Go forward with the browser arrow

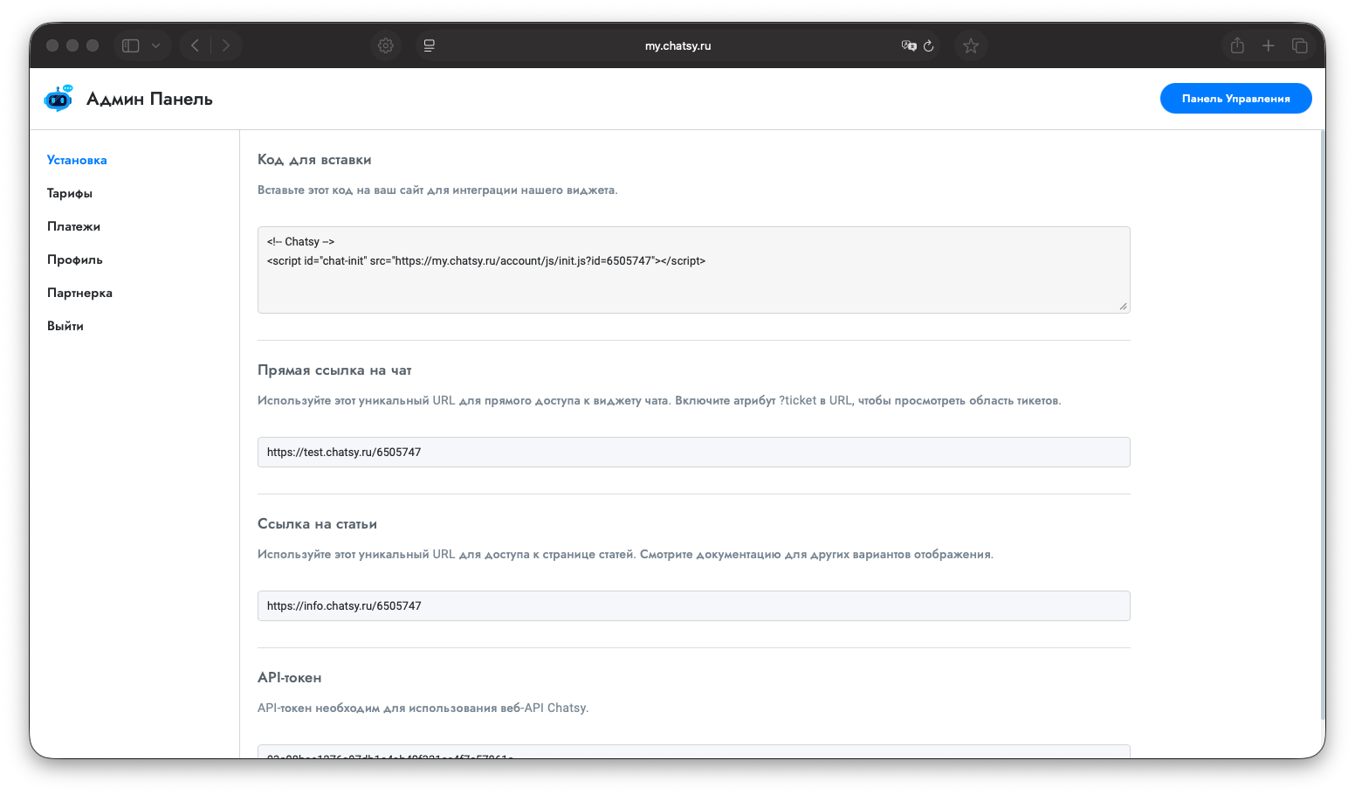point(226,45)
